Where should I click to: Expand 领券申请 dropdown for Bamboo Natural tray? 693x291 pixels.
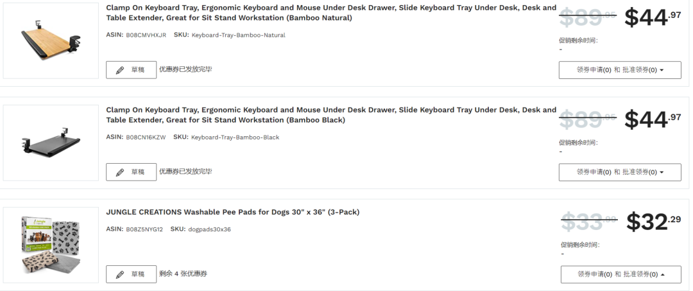(x=619, y=70)
